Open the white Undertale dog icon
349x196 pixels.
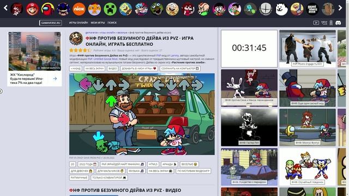(281, 9)
